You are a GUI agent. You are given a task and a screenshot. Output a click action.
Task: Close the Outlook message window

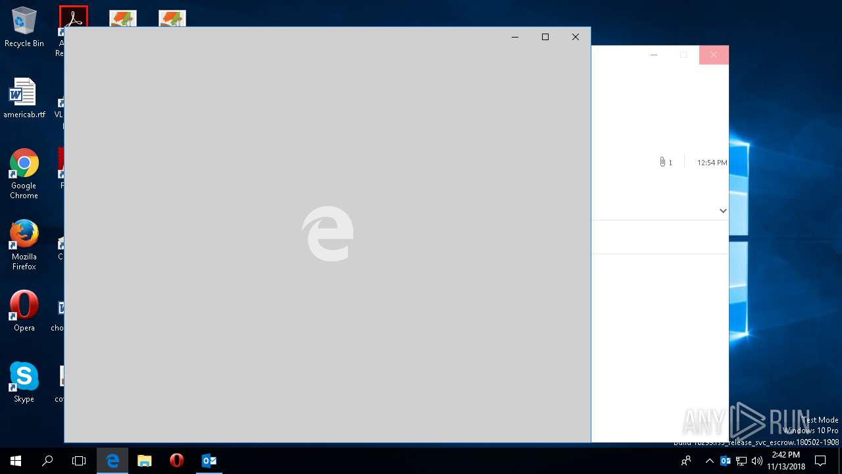pos(714,55)
